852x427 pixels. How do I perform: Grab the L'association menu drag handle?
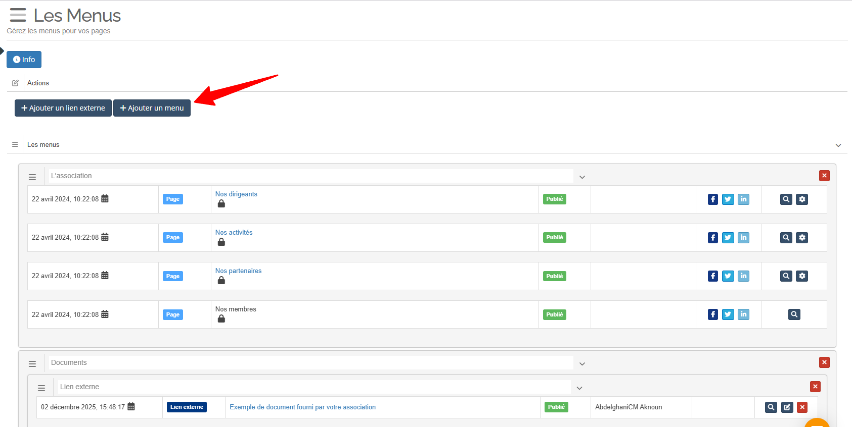point(32,177)
